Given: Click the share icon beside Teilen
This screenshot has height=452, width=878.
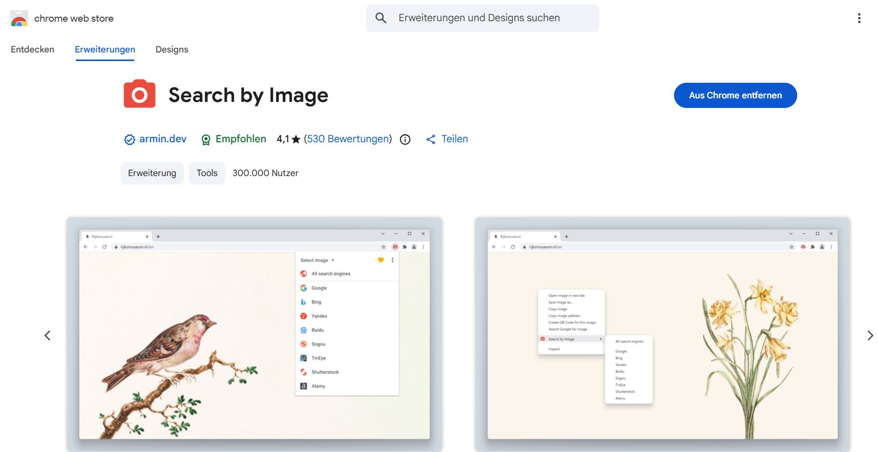Looking at the screenshot, I should point(431,140).
